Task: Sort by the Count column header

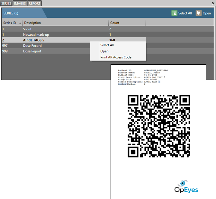Action: coord(127,23)
